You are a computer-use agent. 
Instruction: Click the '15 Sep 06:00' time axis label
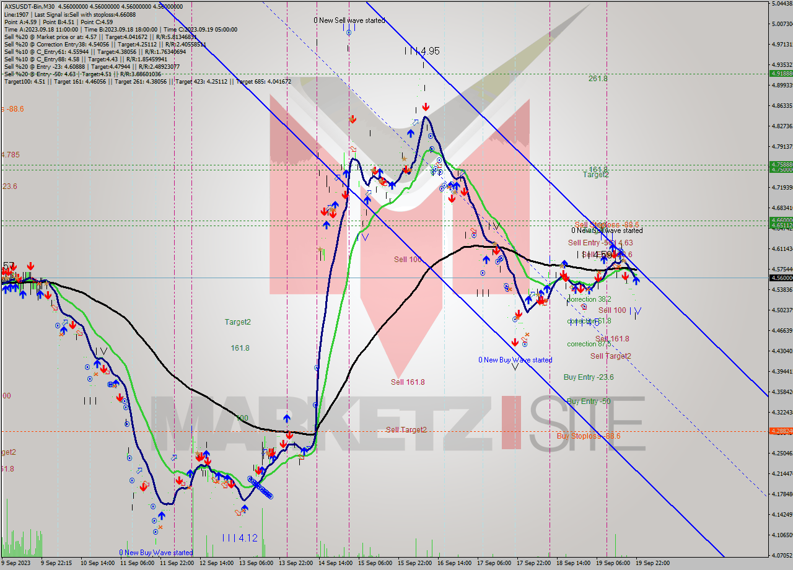(x=375, y=563)
